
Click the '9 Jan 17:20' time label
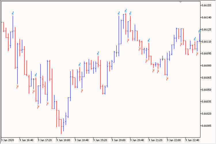coord(45,140)
